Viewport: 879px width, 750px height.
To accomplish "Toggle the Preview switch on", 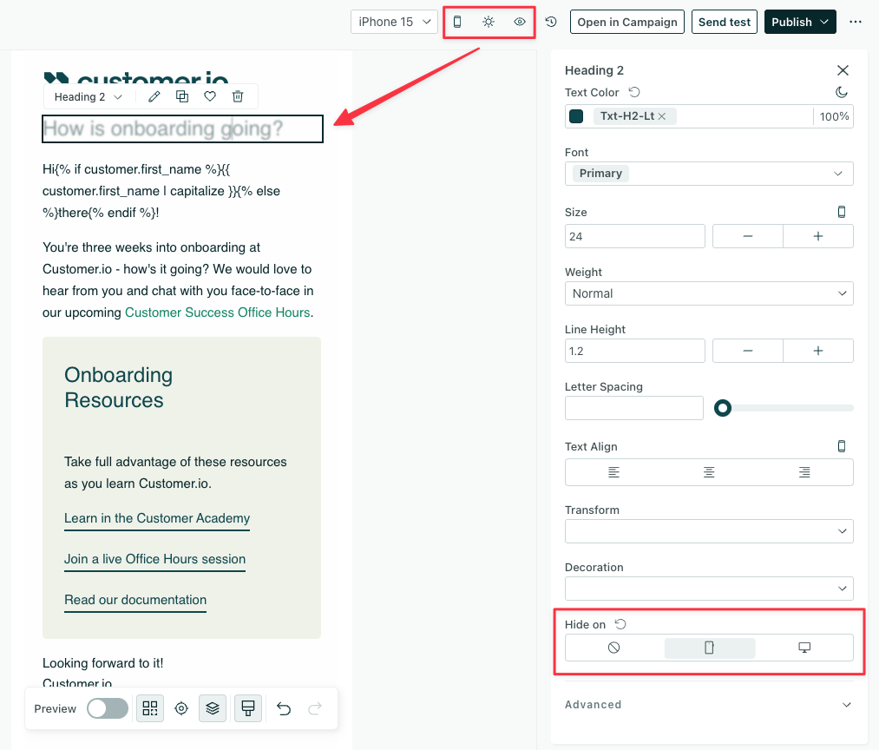I will tap(108, 708).
